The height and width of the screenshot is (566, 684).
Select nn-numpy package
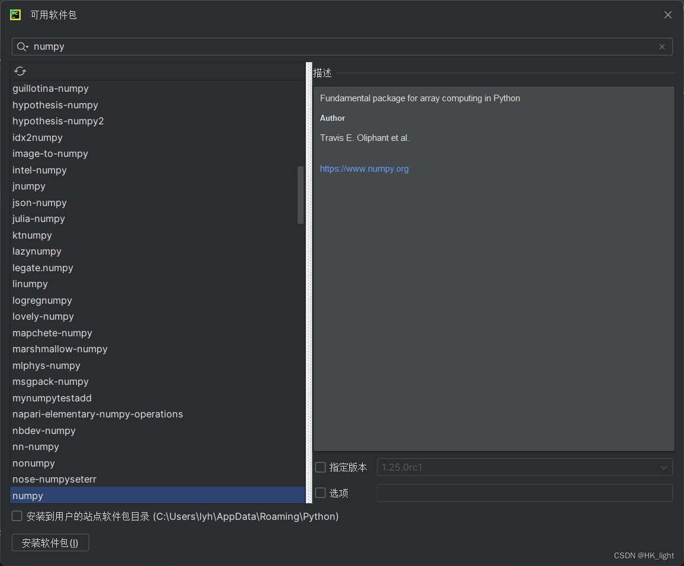pyautogui.click(x=157, y=447)
